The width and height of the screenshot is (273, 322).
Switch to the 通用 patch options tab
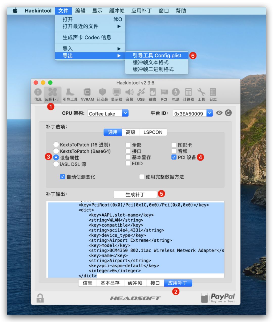(113, 132)
